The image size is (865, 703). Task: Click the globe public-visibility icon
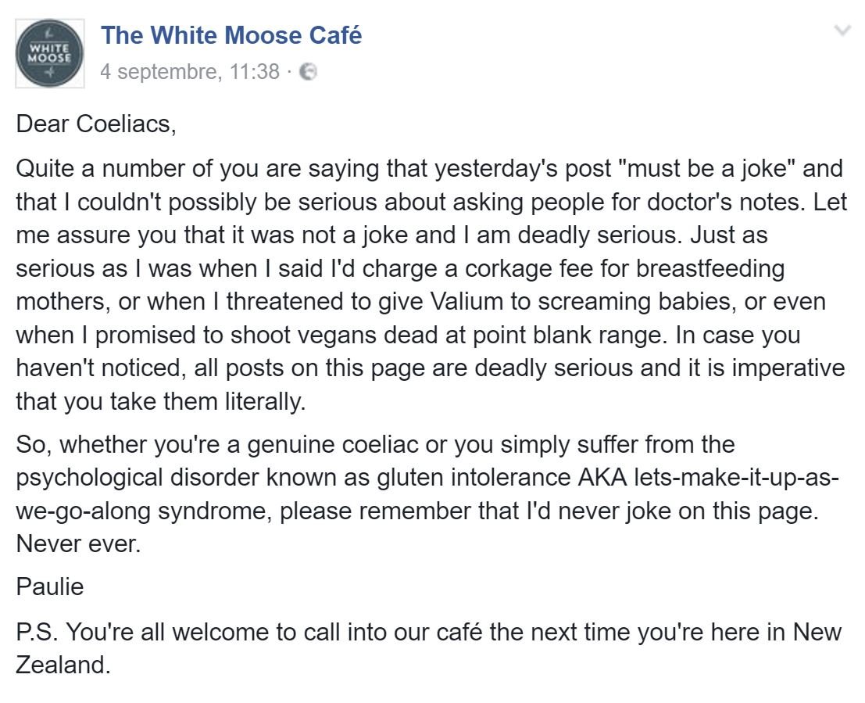point(309,72)
